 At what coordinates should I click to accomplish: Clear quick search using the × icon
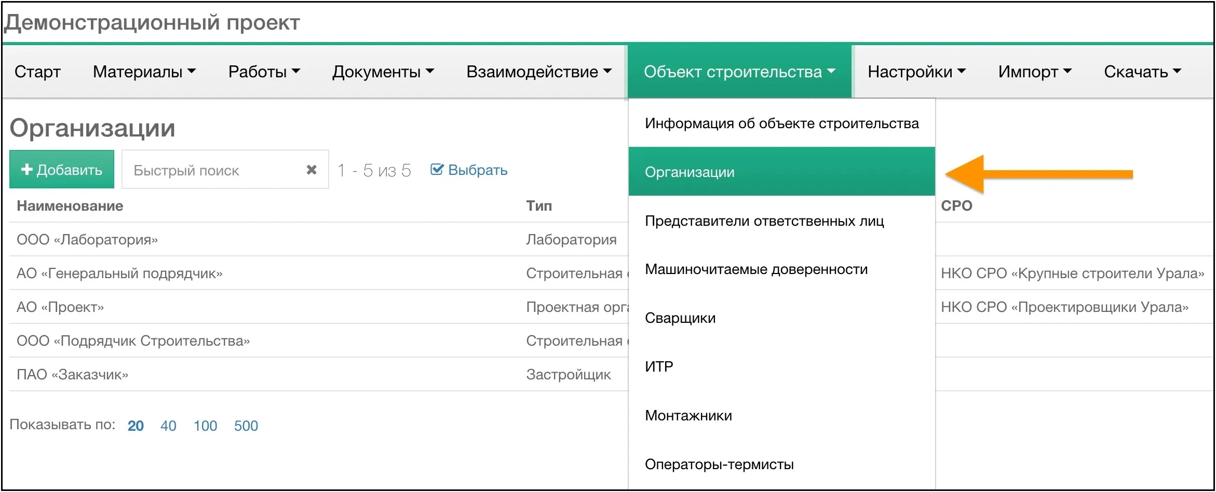[312, 169]
